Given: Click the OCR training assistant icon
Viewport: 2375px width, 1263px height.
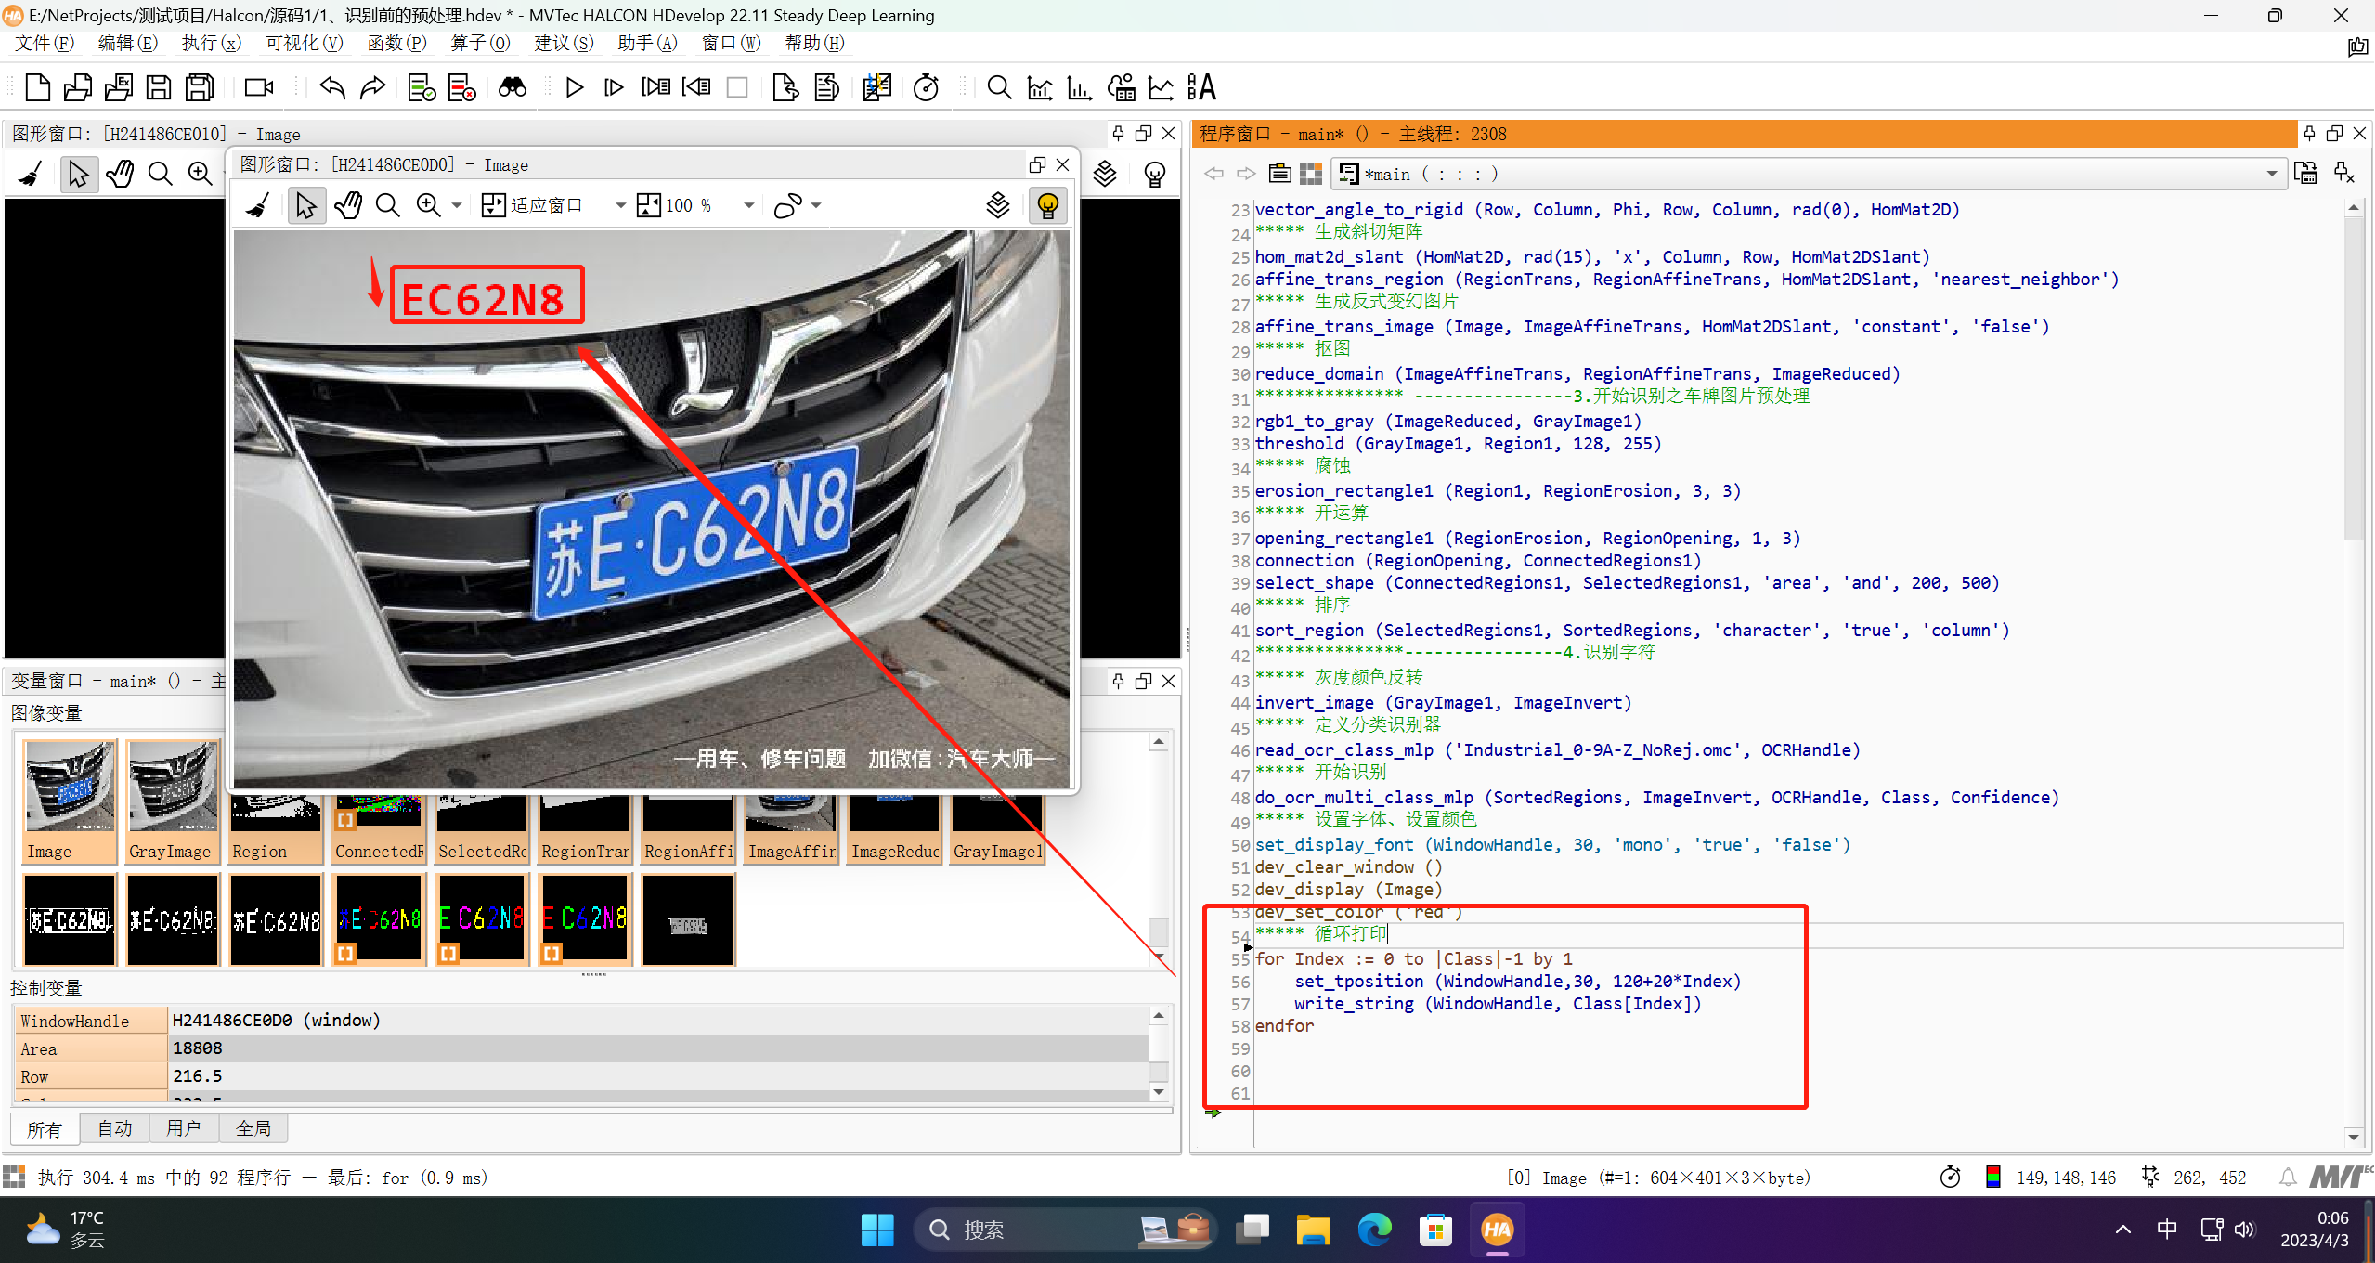Looking at the screenshot, I should (1201, 87).
